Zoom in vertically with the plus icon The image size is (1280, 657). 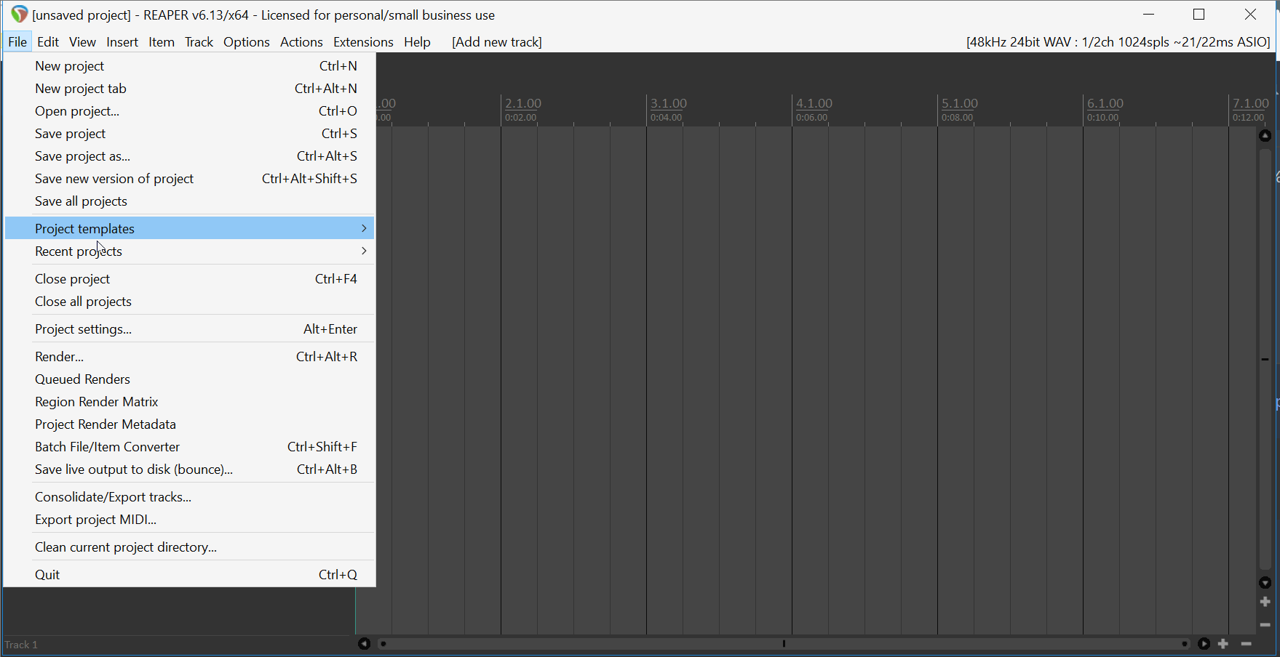(x=1265, y=602)
